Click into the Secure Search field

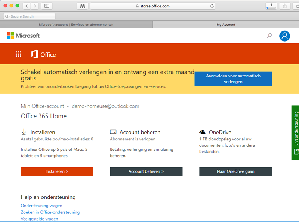pos(30,16)
